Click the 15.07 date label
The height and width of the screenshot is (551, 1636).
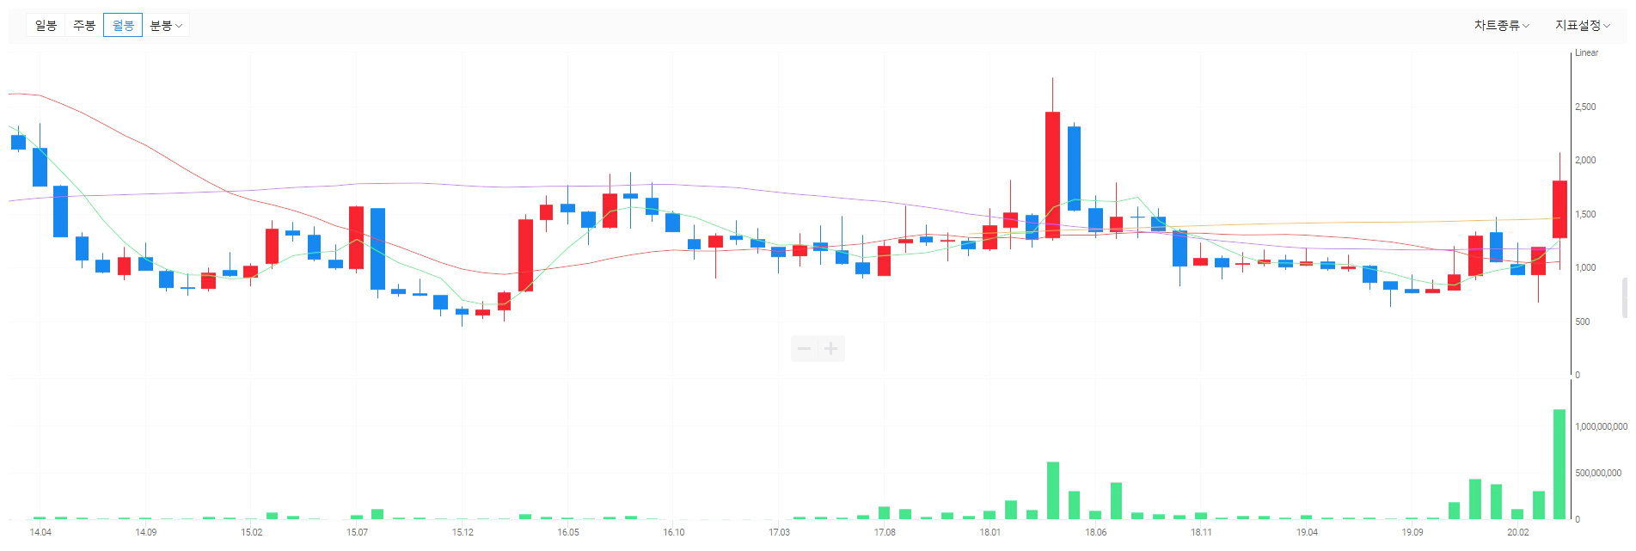(x=357, y=533)
